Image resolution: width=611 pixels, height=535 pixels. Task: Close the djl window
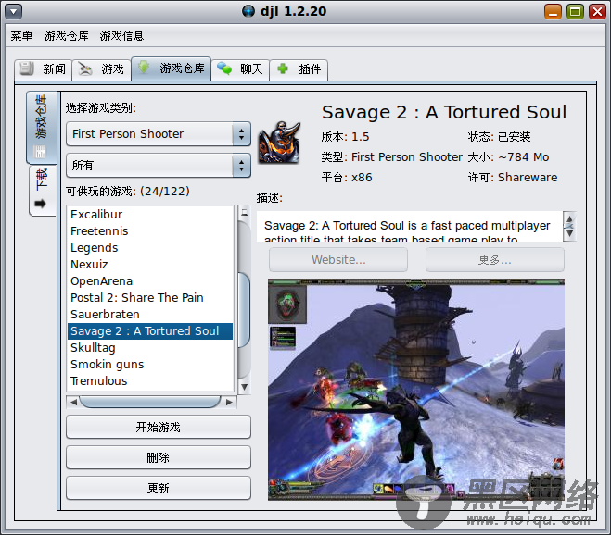[597, 11]
